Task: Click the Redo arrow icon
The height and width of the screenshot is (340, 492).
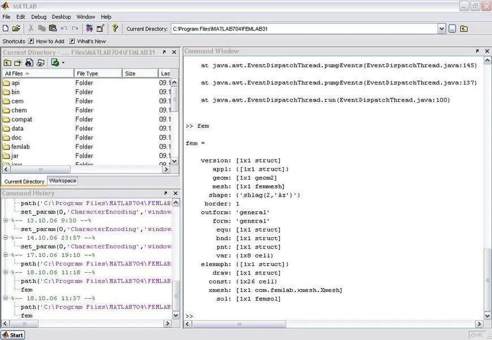Action: click(x=75, y=28)
